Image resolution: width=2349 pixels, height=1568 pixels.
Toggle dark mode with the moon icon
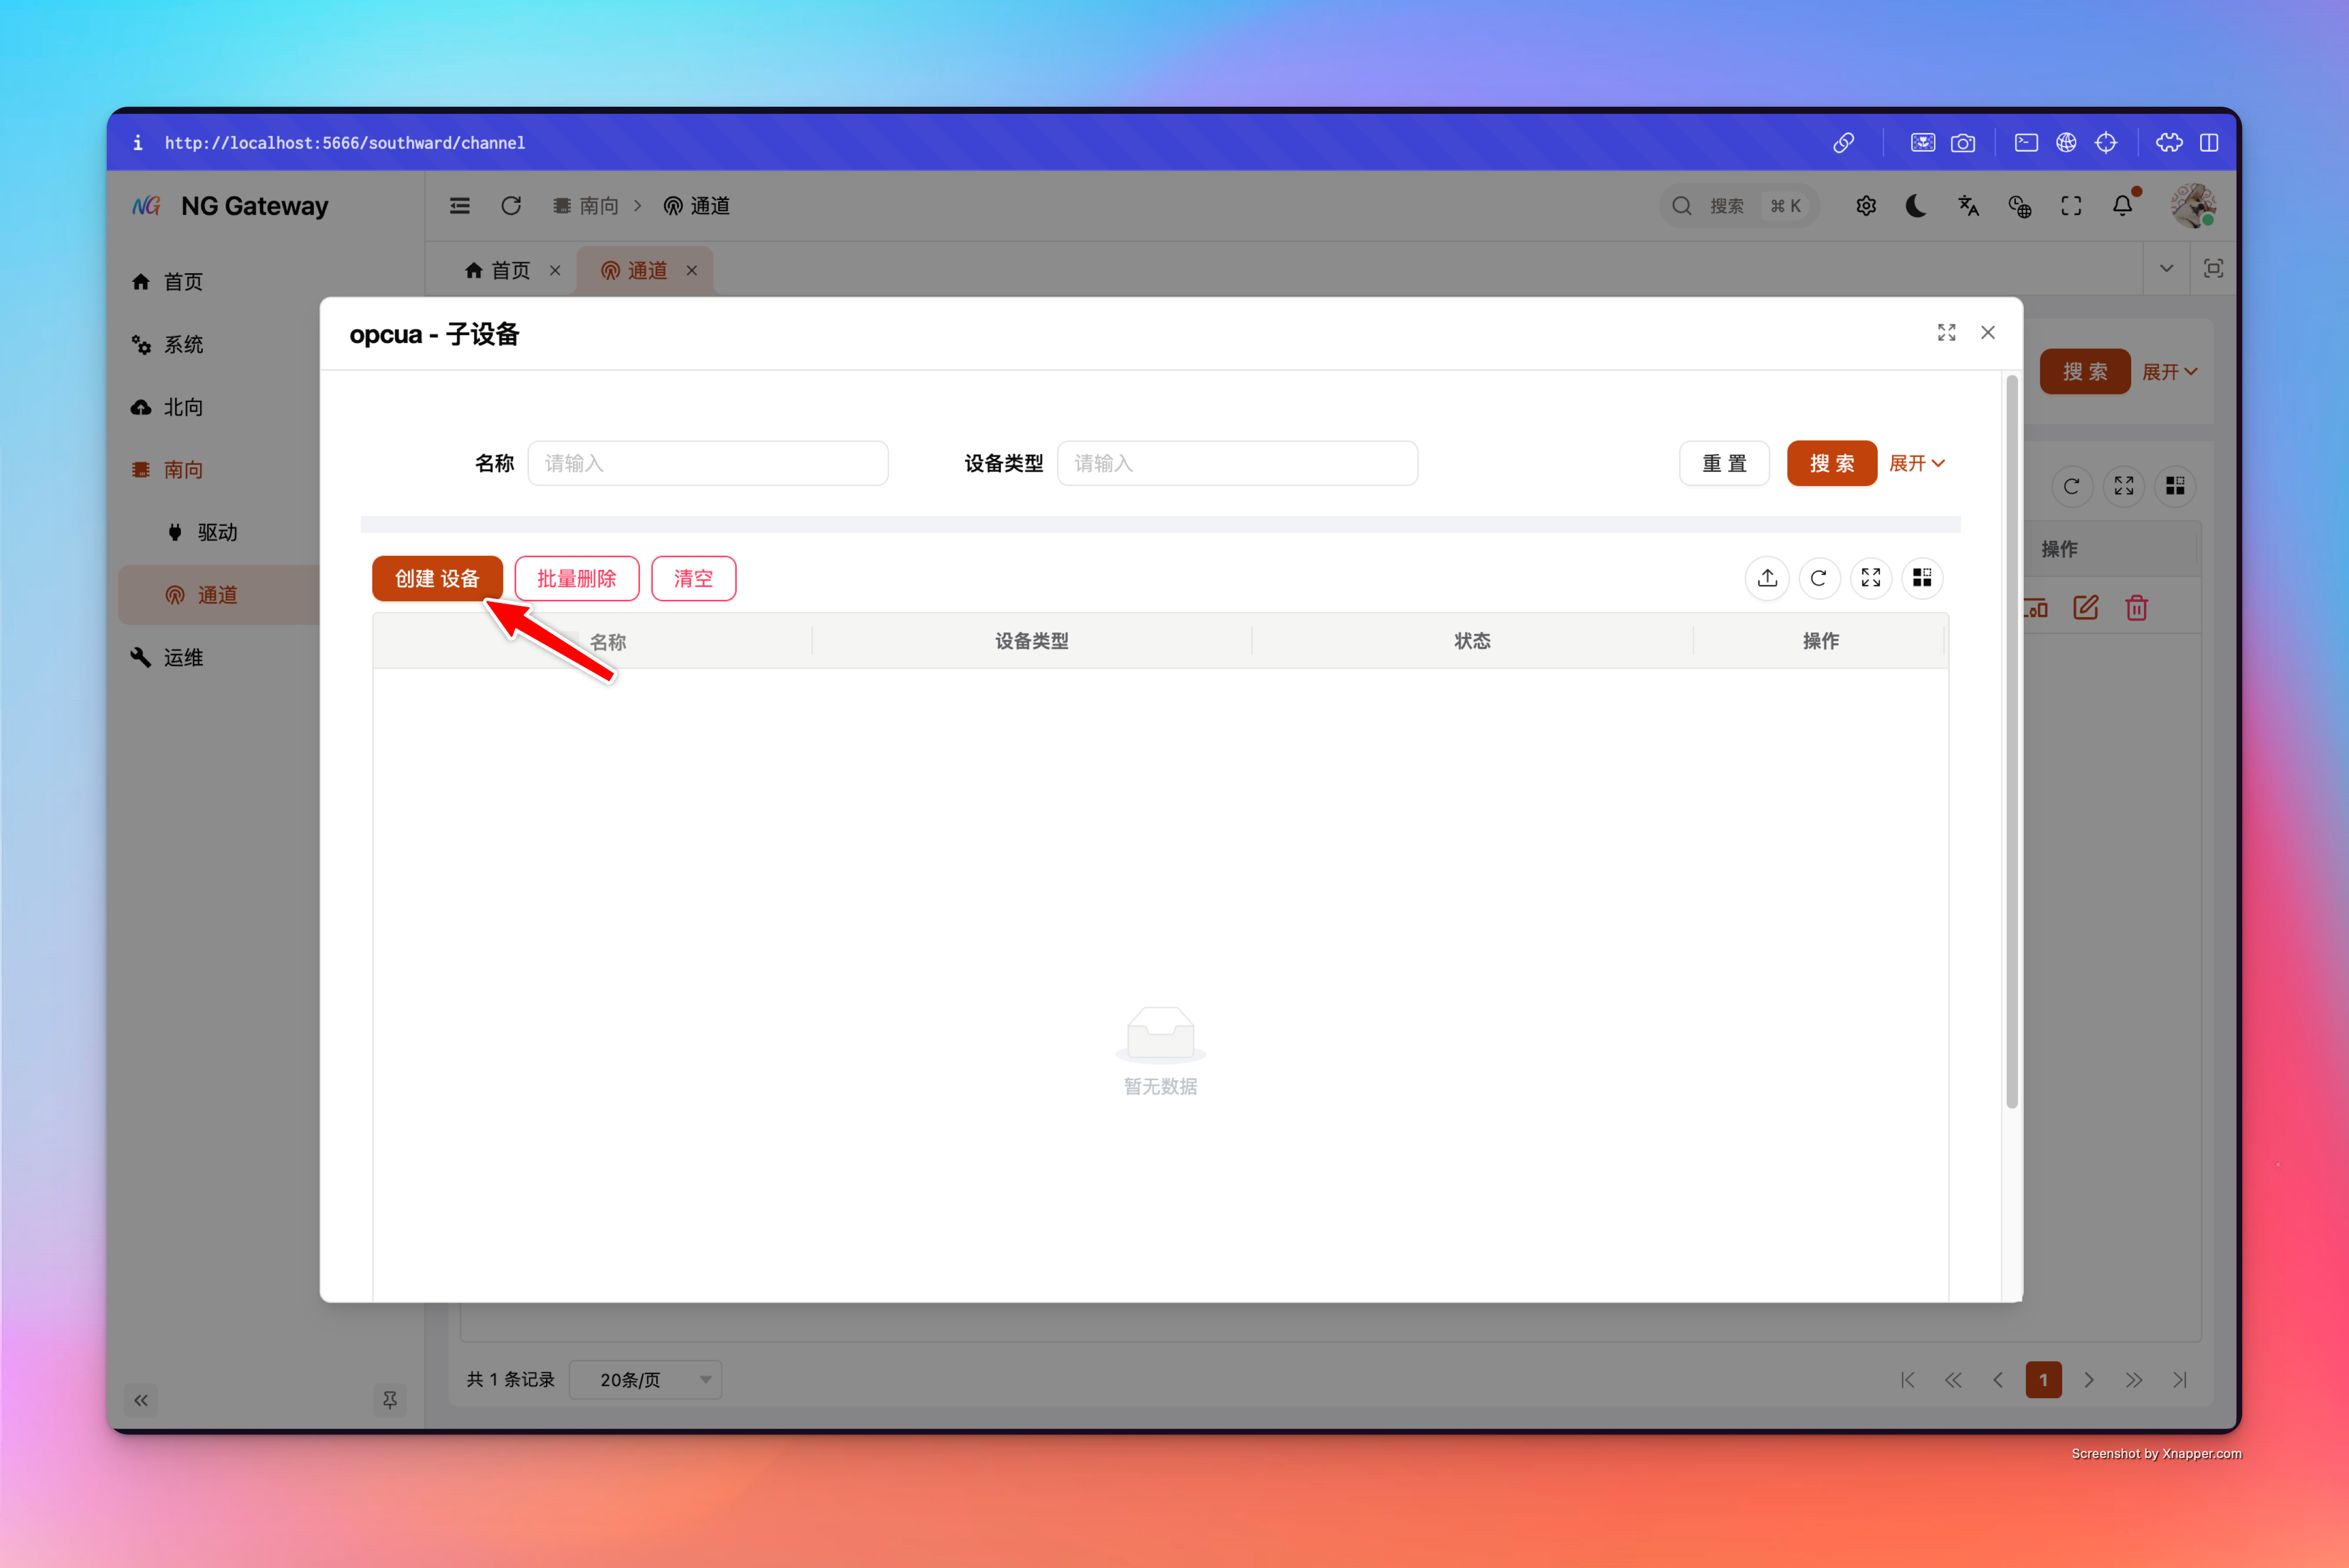pos(1916,205)
